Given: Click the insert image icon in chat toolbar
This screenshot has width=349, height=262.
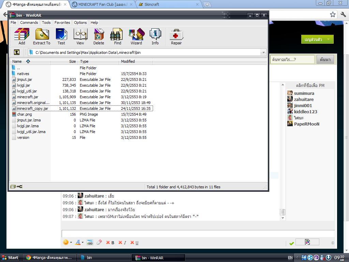Looking at the screenshot, I should [x=90, y=243].
